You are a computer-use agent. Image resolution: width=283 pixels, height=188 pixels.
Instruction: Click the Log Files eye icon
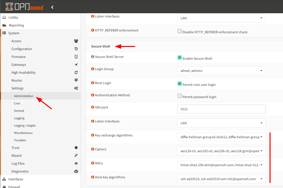click(x=76, y=163)
